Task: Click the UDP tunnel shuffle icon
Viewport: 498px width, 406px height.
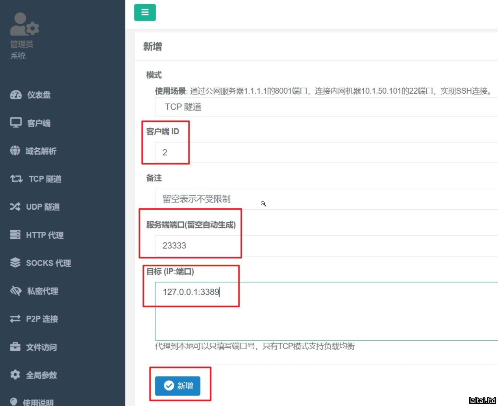Action: (15, 207)
